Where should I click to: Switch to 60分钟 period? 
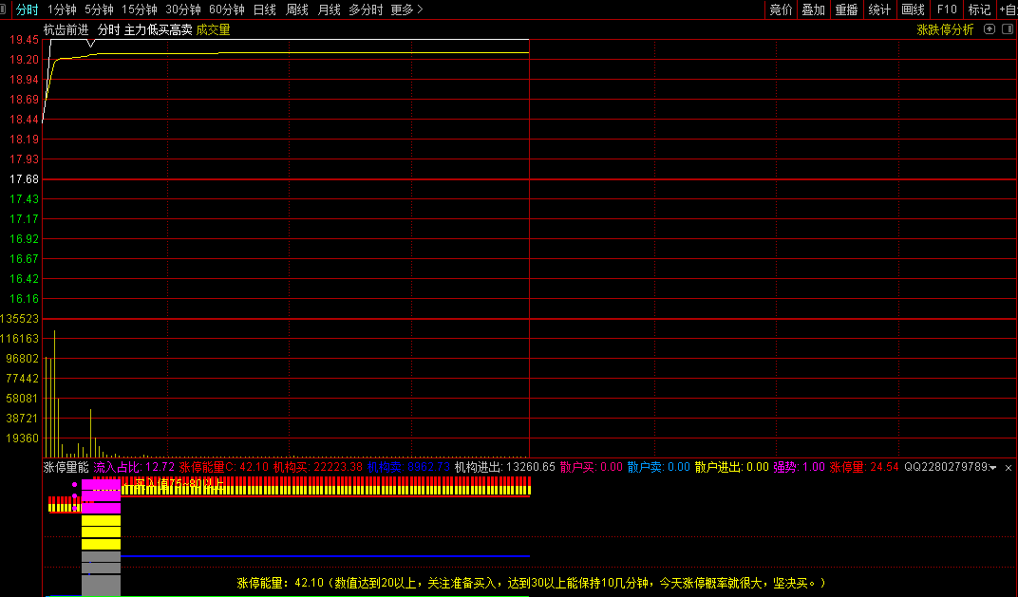coord(227,9)
